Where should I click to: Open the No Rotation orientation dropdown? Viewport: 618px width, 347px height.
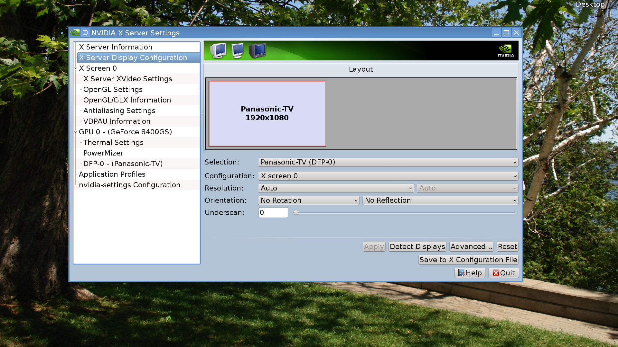coord(309,200)
